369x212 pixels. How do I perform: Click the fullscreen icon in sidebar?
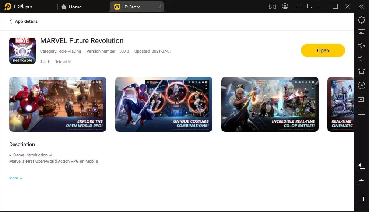pos(362,72)
